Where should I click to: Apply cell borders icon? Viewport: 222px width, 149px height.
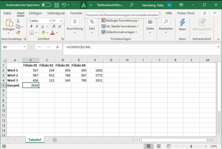[x=31, y=32]
